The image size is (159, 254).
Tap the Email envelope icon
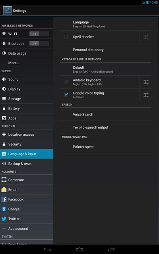(x=4, y=190)
